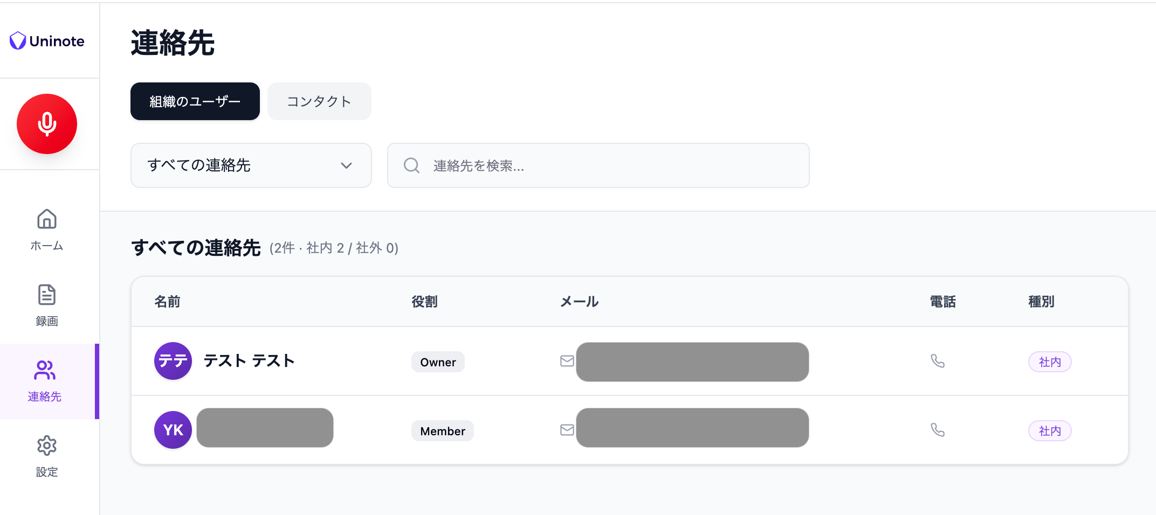Select the name テスト テスト
Screen dimensions: 1156x515
[249, 360]
